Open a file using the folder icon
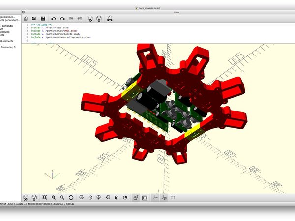Screen dimensions: 295x221 tap(34, 18)
